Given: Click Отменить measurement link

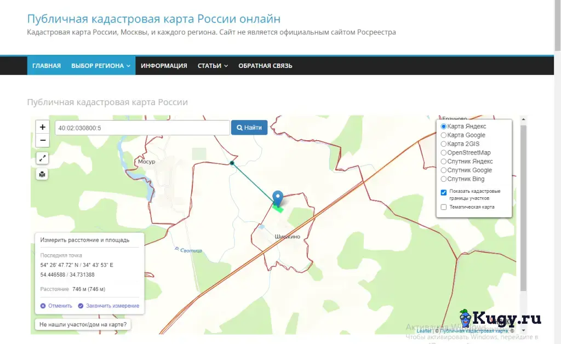Looking at the screenshot, I should tap(60, 306).
